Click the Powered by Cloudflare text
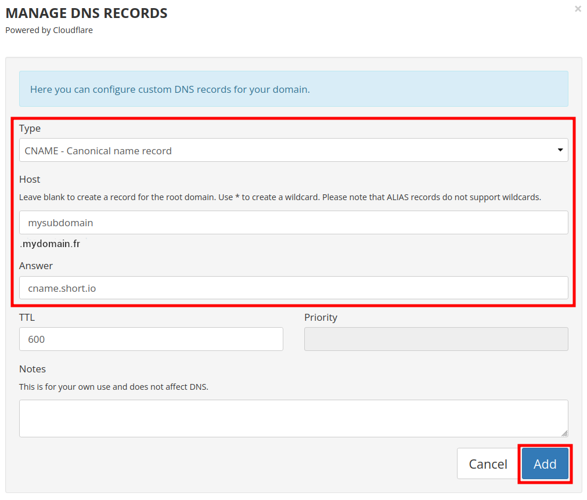Screen dimensions: 587x500 [x=49, y=30]
